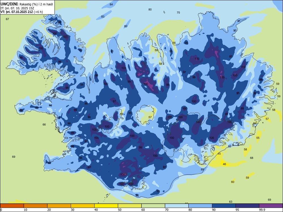Click the map value 46 in the yellow patch
283x212 pixels.
point(224,164)
